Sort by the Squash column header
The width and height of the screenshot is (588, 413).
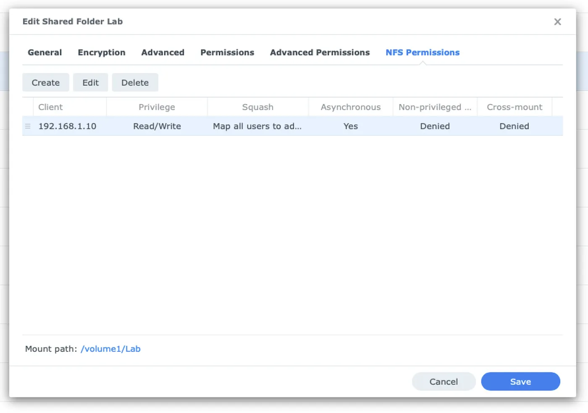tap(258, 107)
